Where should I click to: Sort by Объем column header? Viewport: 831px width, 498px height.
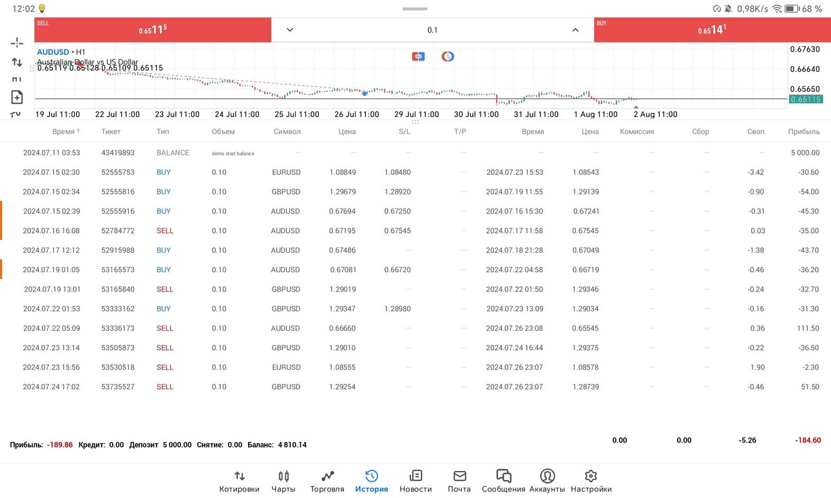(x=223, y=131)
